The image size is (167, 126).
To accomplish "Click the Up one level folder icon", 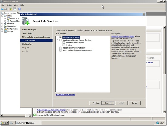I will pos(11,9).
